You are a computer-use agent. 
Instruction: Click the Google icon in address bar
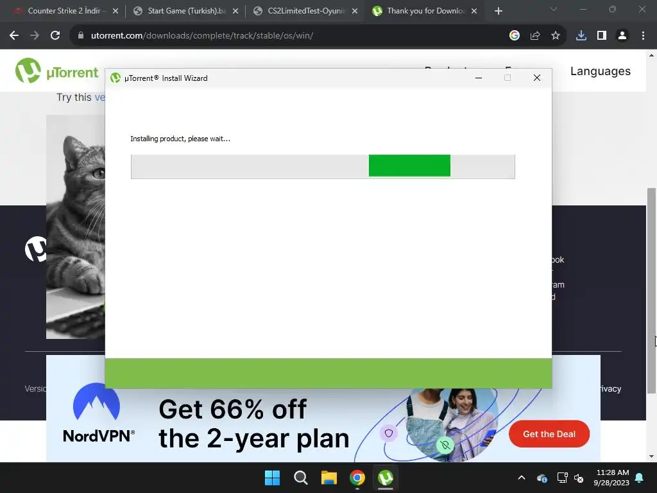tap(515, 36)
